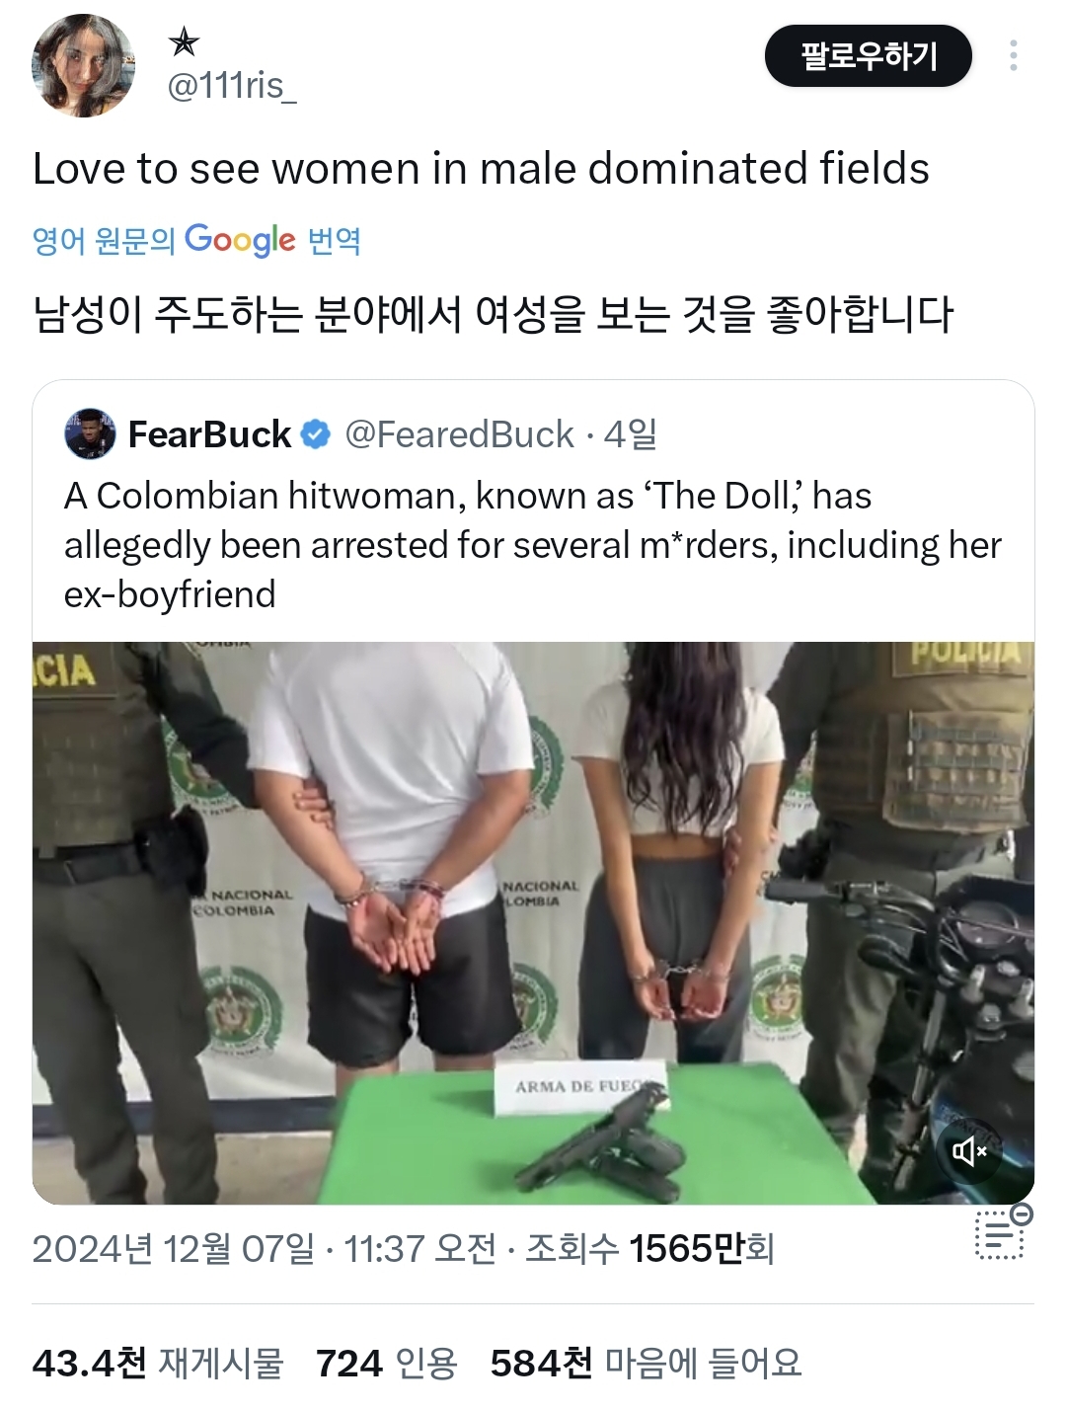Viewport: 1066px width, 1410px height.
Task: Click the FearBuck account name
Action: pos(209,433)
